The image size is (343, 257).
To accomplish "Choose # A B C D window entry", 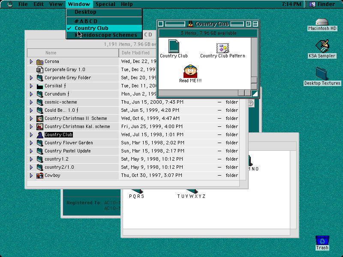I will pyautogui.click(x=104, y=21).
